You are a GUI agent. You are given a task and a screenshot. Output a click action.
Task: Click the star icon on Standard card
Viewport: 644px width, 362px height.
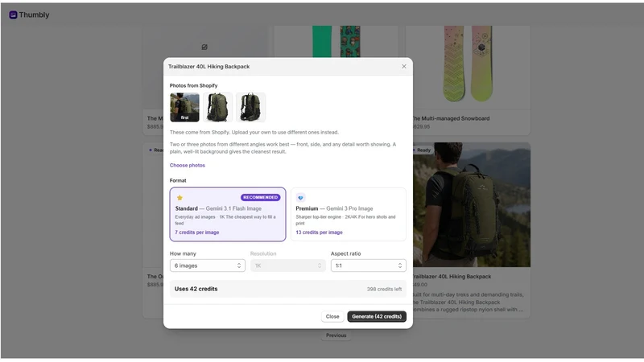(180, 198)
